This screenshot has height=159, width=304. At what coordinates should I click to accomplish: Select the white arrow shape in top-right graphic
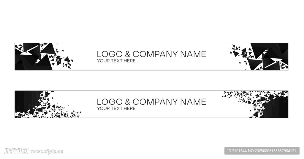(275, 63)
